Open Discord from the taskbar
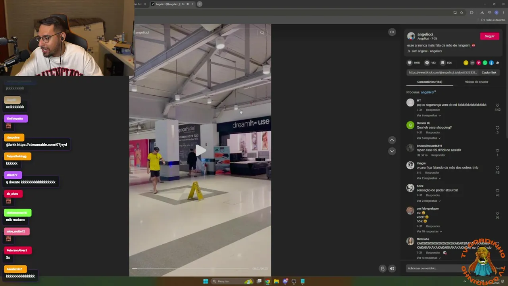 pyautogui.click(x=285, y=281)
